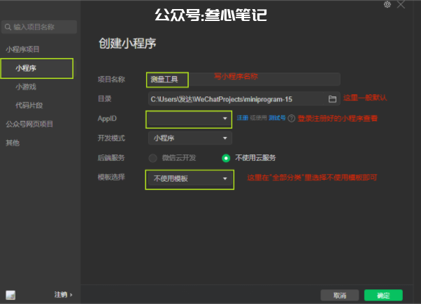421x304 pixels.
Task: Click the 创建小程序 heading text
Action: pyautogui.click(x=127, y=43)
